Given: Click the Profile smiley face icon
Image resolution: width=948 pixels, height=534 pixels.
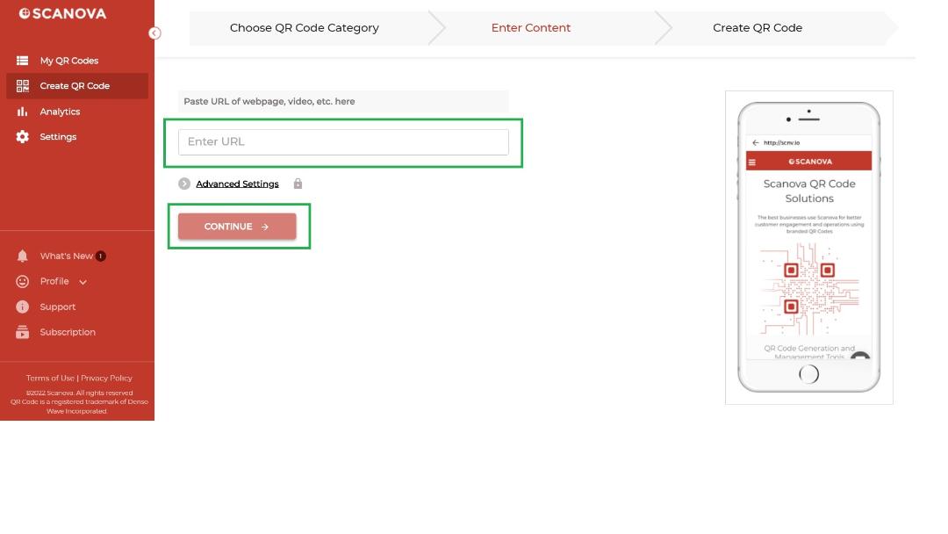Looking at the screenshot, I should (x=22, y=281).
